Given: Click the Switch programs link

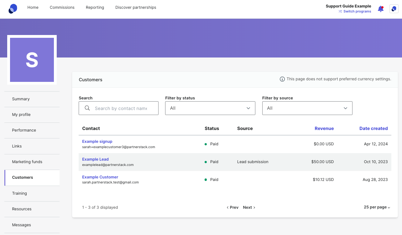Looking at the screenshot, I should (x=357, y=12).
